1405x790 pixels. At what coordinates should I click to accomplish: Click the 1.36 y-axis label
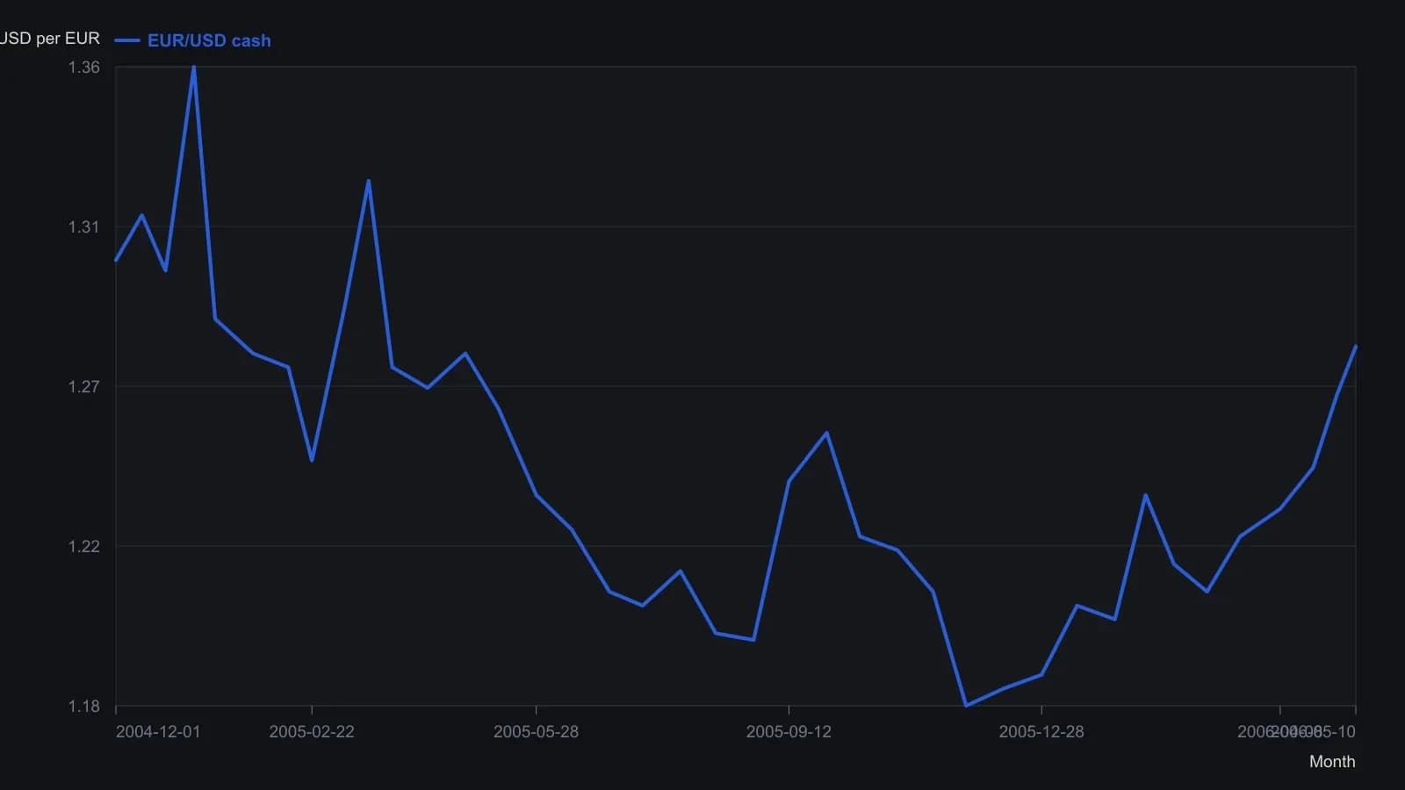click(84, 68)
